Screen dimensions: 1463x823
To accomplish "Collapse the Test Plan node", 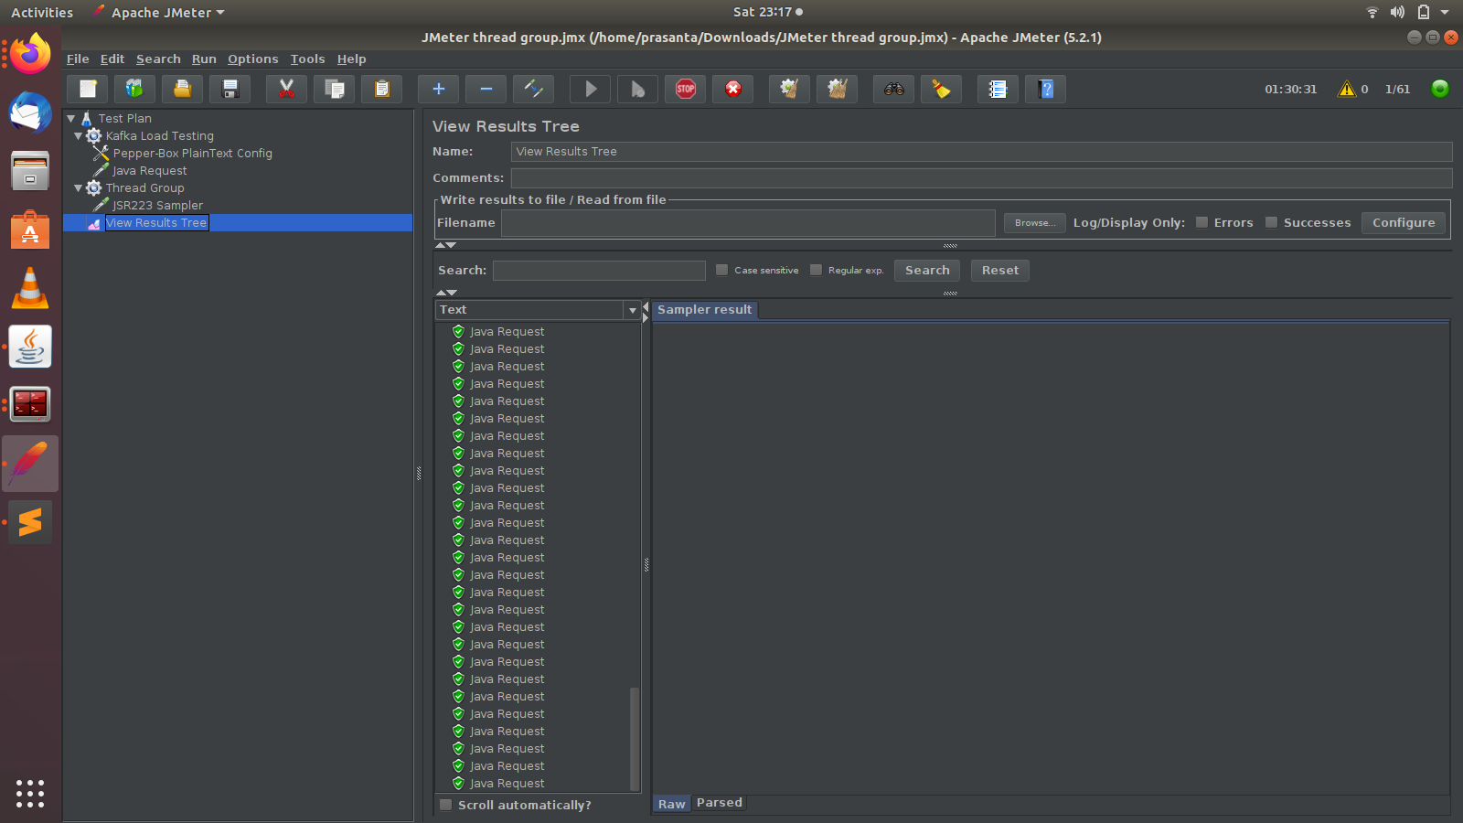I will [x=70, y=118].
